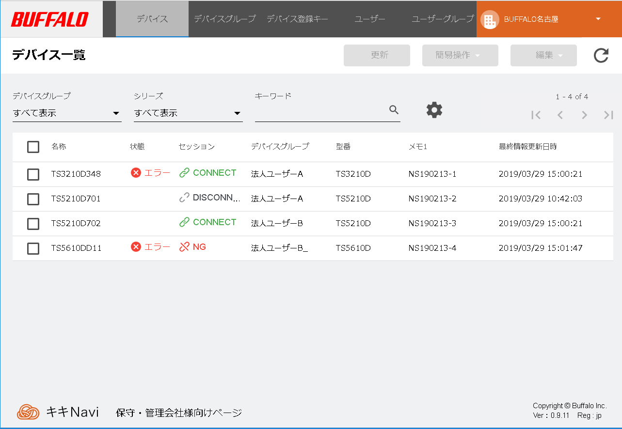Click the device name TS5610DD11

[x=76, y=248]
